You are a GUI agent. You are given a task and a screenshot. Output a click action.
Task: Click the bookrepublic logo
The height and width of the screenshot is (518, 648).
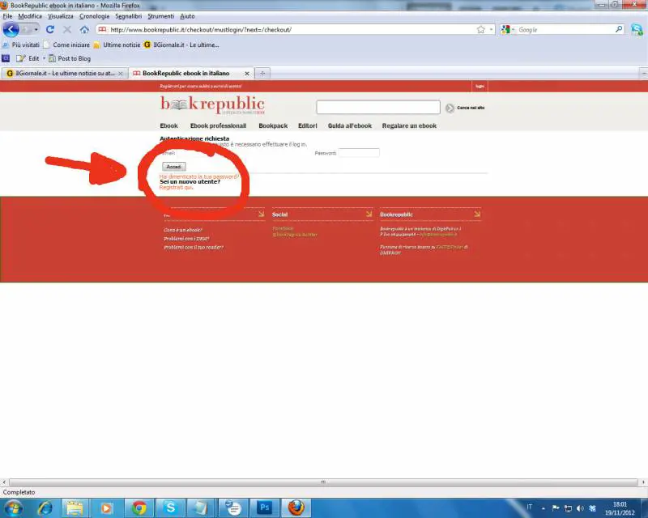tap(212, 105)
